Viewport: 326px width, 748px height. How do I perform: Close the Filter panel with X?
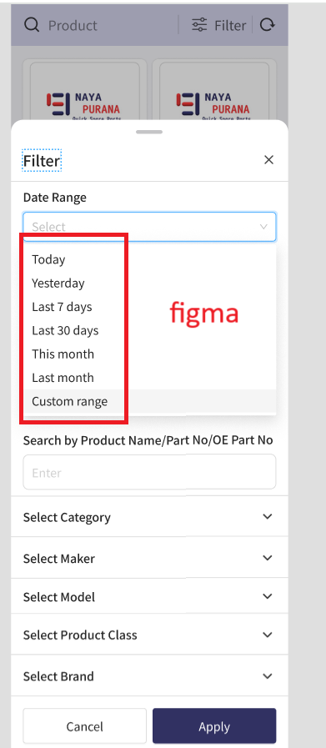268,160
